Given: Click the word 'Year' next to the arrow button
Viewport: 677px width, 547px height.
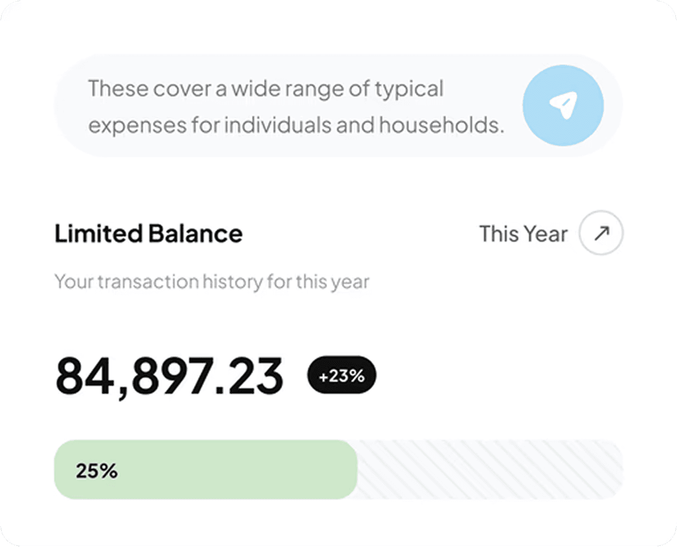Looking at the screenshot, I should [544, 233].
